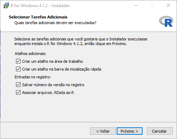The width and height of the screenshot is (177, 139).
Task: Click label text 'Criar um atalho na área de trabalho'
Action: point(52,61)
